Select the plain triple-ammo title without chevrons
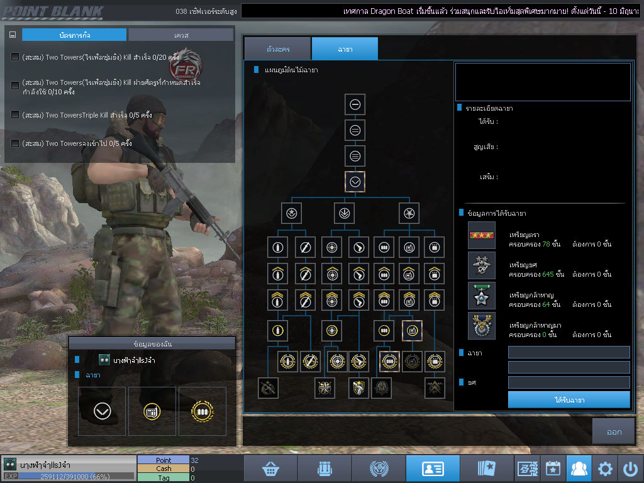The width and height of the screenshot is (644, 483). pyautogui.click(x=384, y=247)
